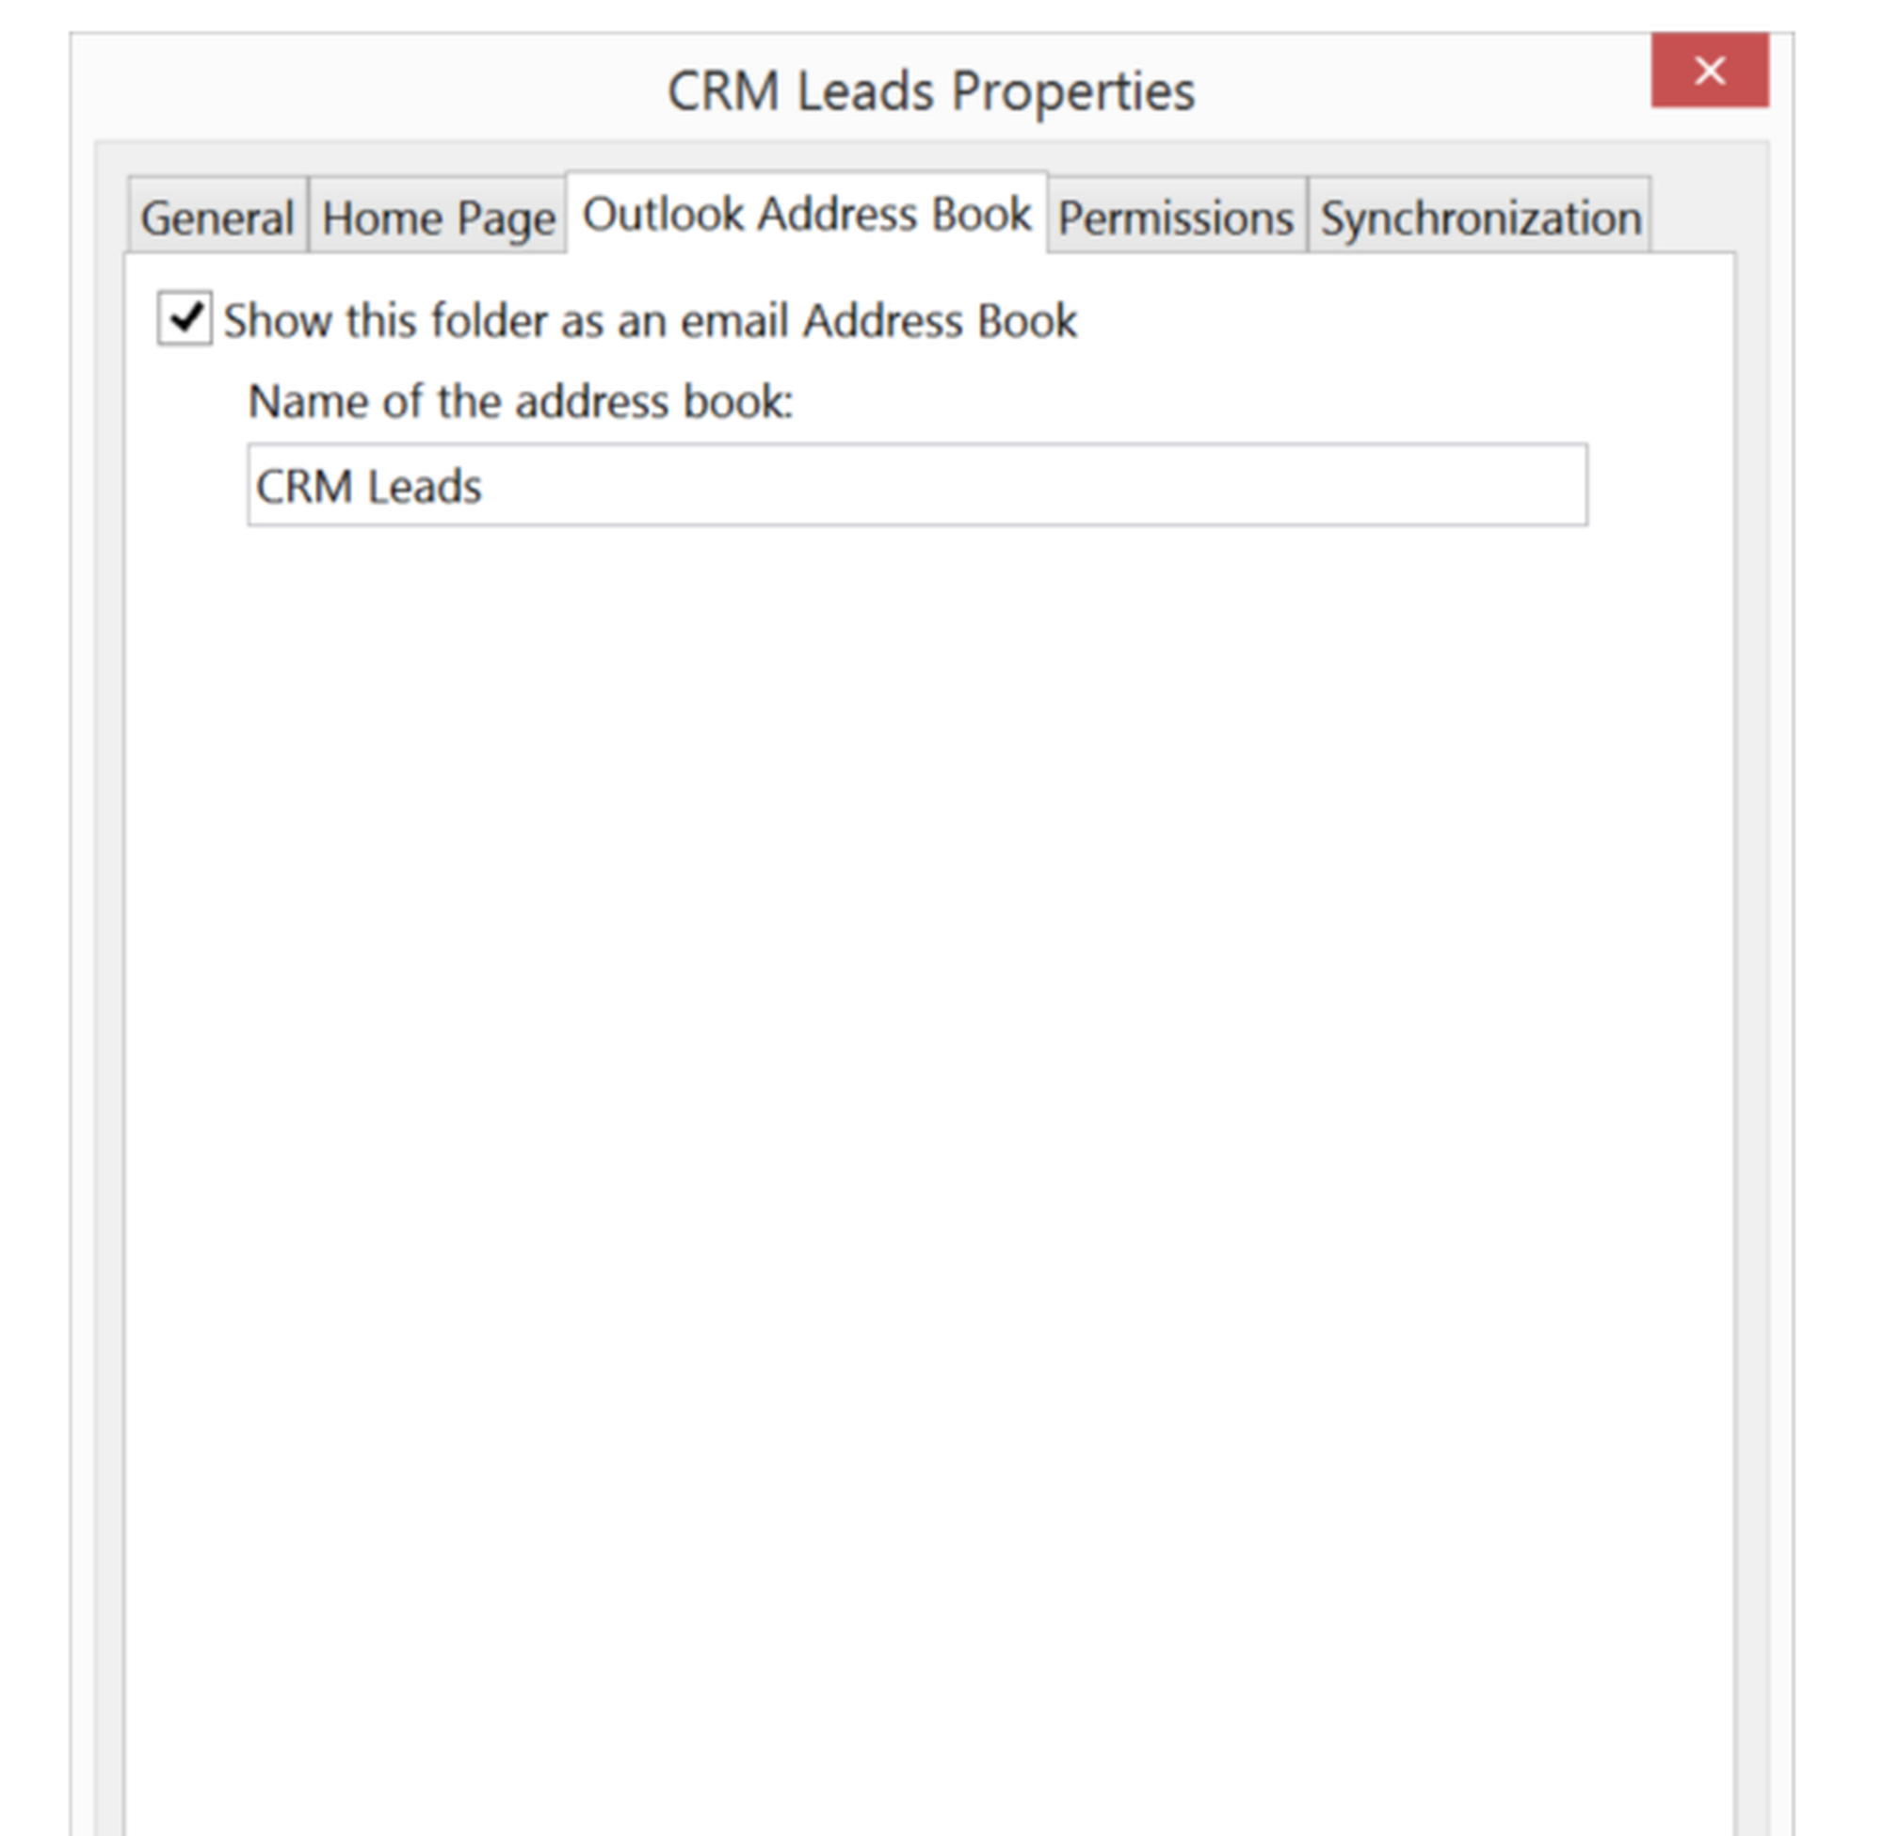Click into the address book name field
This screenshot has height=1836, width=1883.
[x=916, y=485]
